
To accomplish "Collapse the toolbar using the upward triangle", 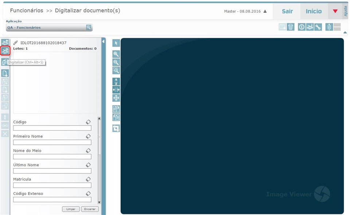I will pos(345,32).
